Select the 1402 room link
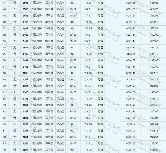This screenshot has height=153, width=166. click(x=25, y=48)
